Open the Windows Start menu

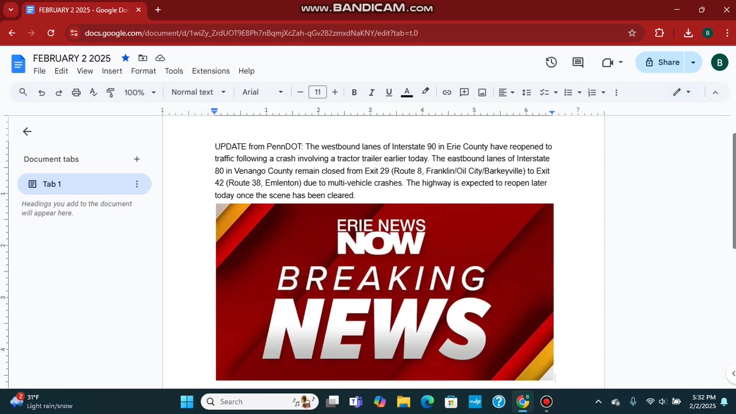pos(187,401)
